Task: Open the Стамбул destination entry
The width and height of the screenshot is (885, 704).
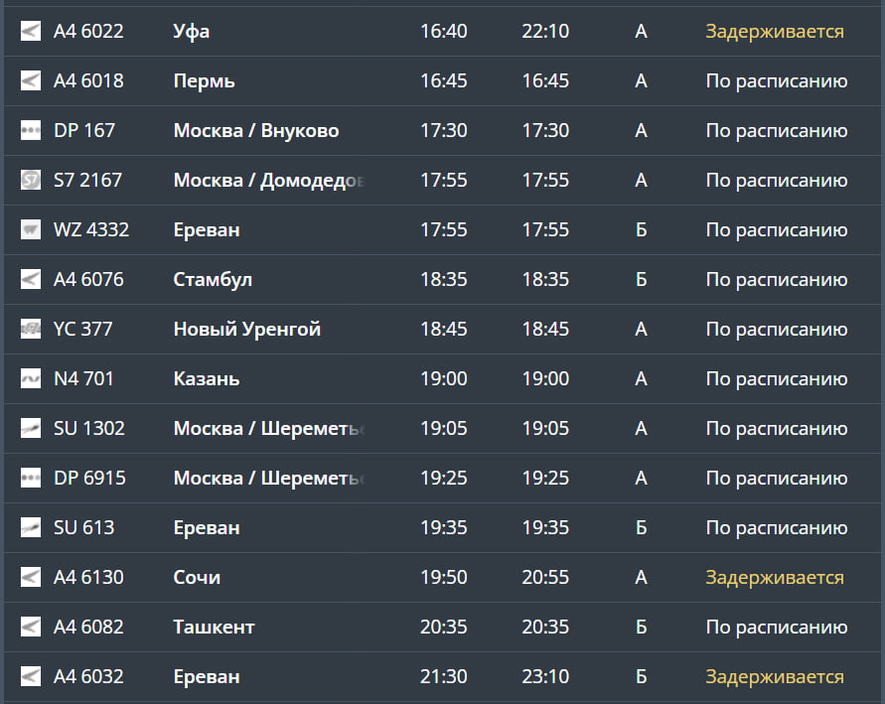Action: [x=213, y=280]
